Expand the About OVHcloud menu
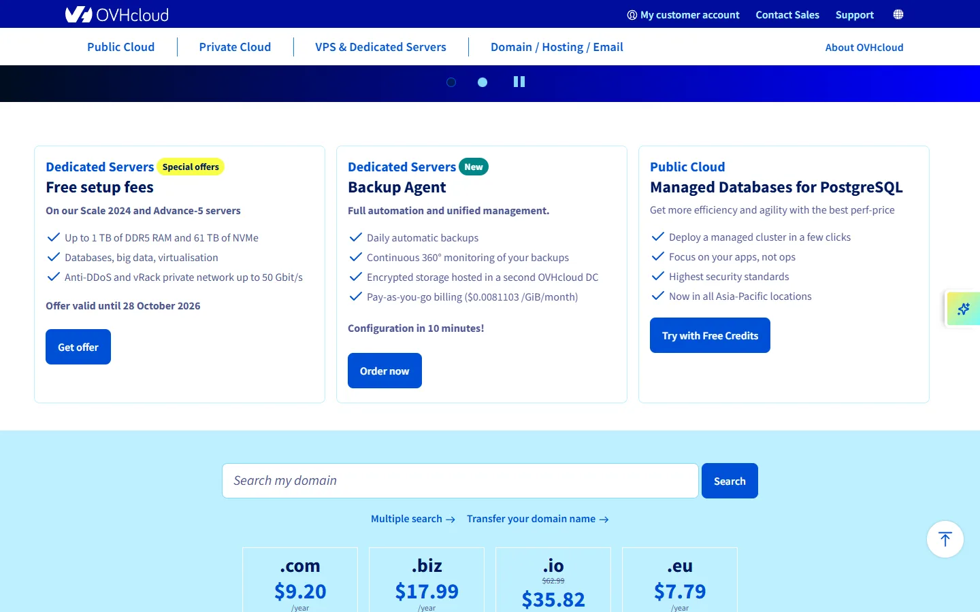 [x=864, y=47]
